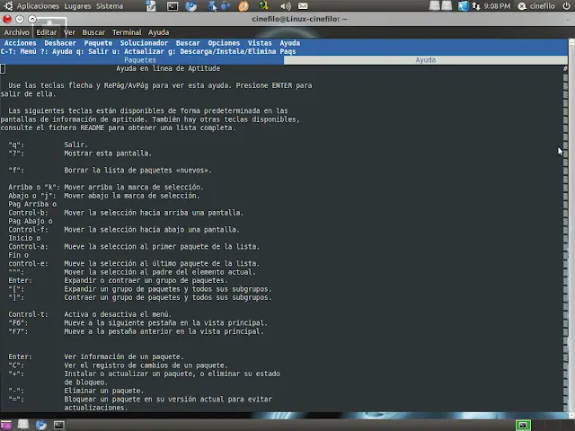Image resolution: width=575 pixels, height=431 pixels.
Task: Click the globe with cursor browser launcher
Action: (x=212, y=6)
